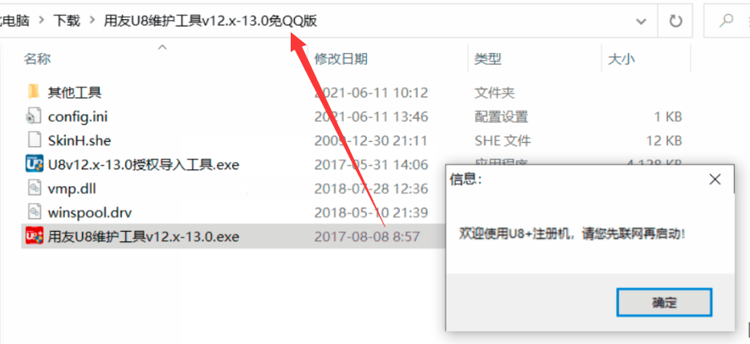This screenshot has height=344, width=750.
Task: Sort files by 类型 column
Action: 487,59
